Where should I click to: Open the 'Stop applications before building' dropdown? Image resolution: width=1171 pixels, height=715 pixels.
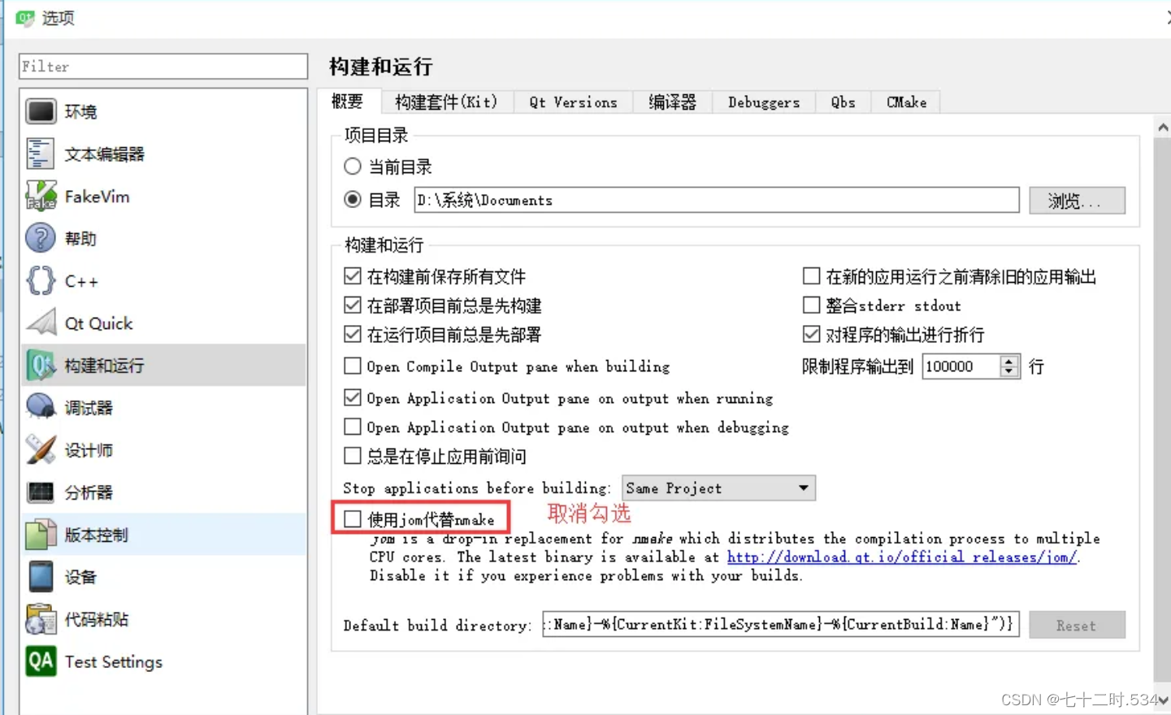tap(718, 487)
